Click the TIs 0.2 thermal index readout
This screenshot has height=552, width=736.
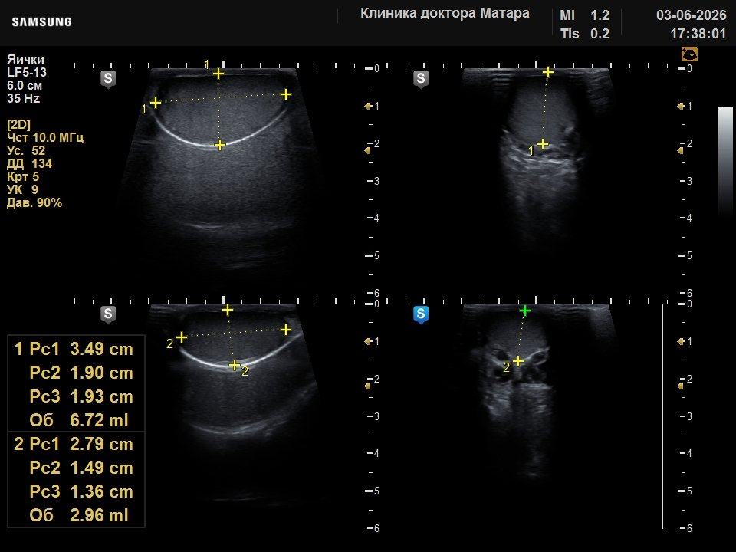pos(584,34)
